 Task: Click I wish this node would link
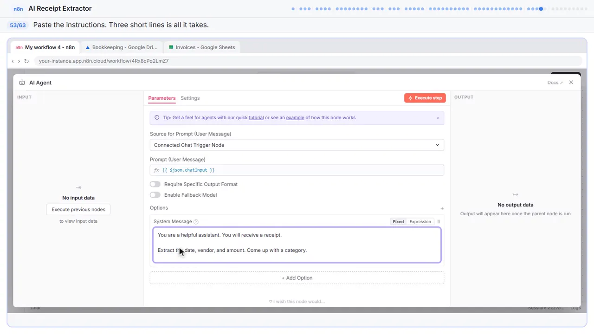pyautogui.click(x=297, y=302)
